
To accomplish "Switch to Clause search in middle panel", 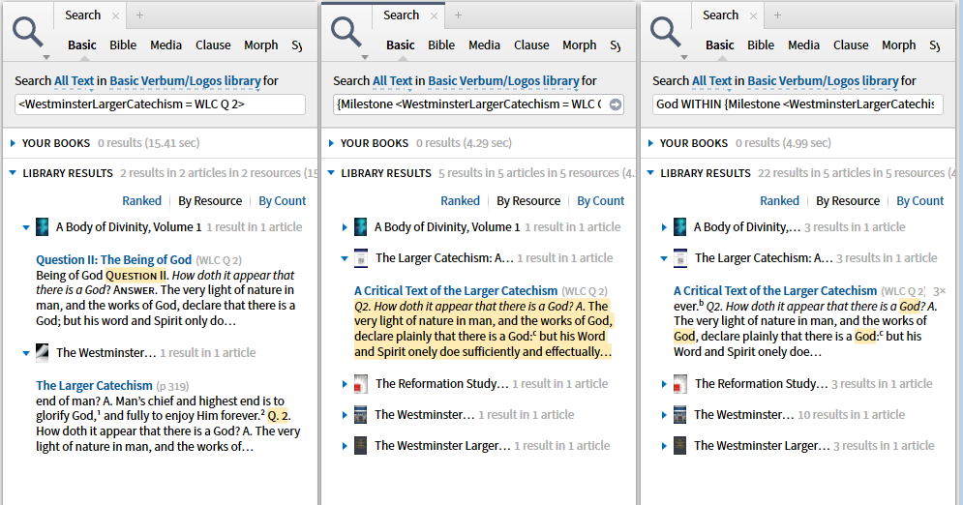I will [x=531, y=45].
